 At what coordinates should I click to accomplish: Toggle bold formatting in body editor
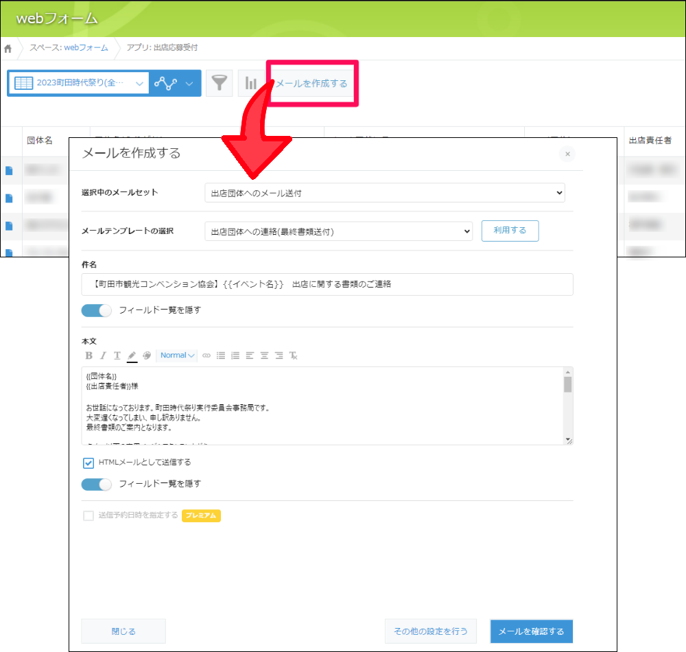(x=88, y=356)
